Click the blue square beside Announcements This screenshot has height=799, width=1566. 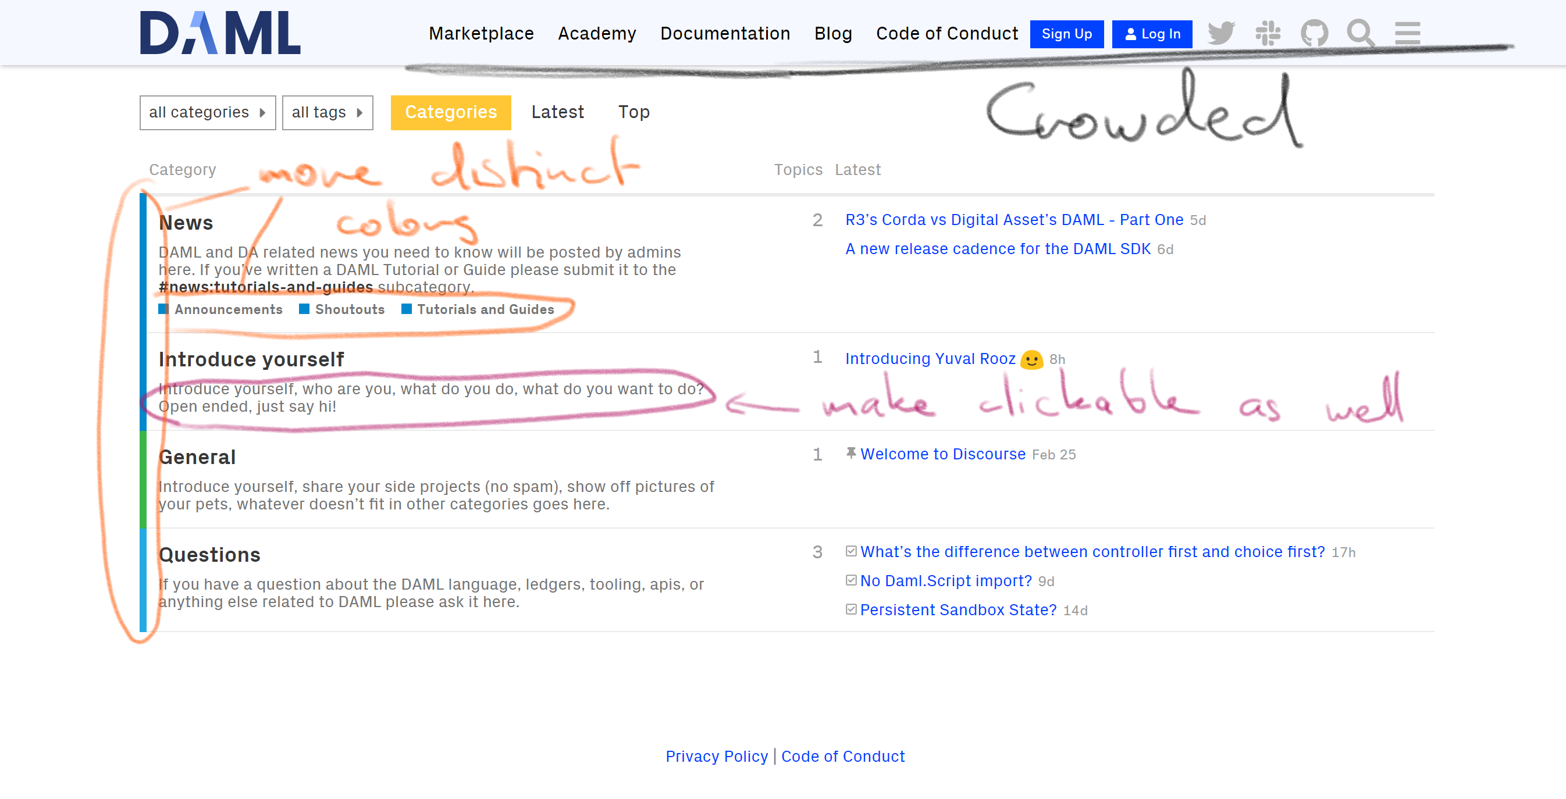pyautogui.click(x=163, y=309)
